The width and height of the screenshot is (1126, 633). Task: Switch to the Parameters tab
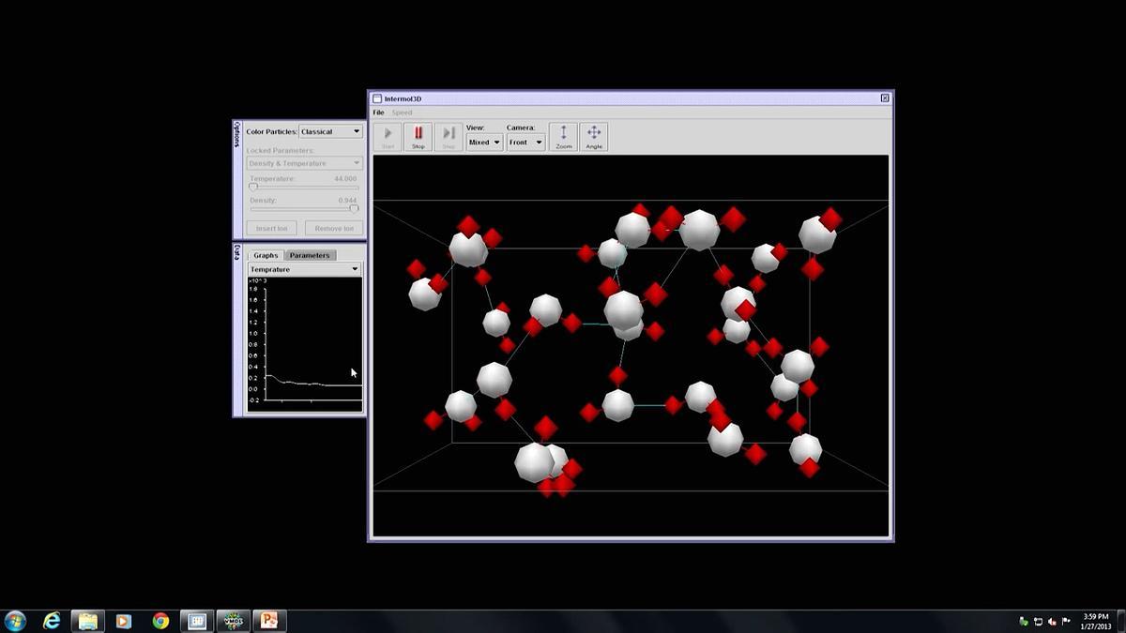point(310,255)
